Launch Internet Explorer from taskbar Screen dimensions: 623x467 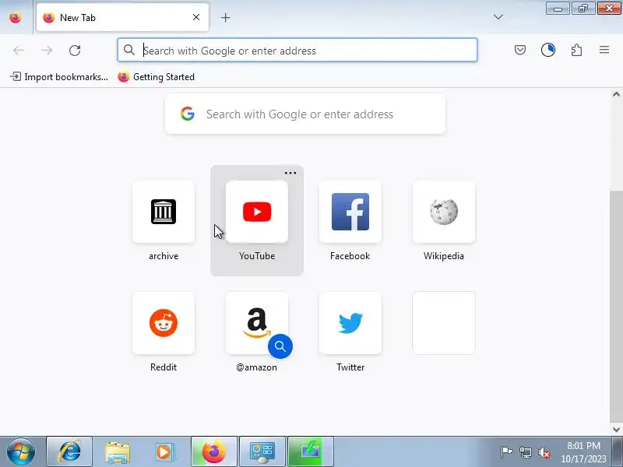[69, 452]
